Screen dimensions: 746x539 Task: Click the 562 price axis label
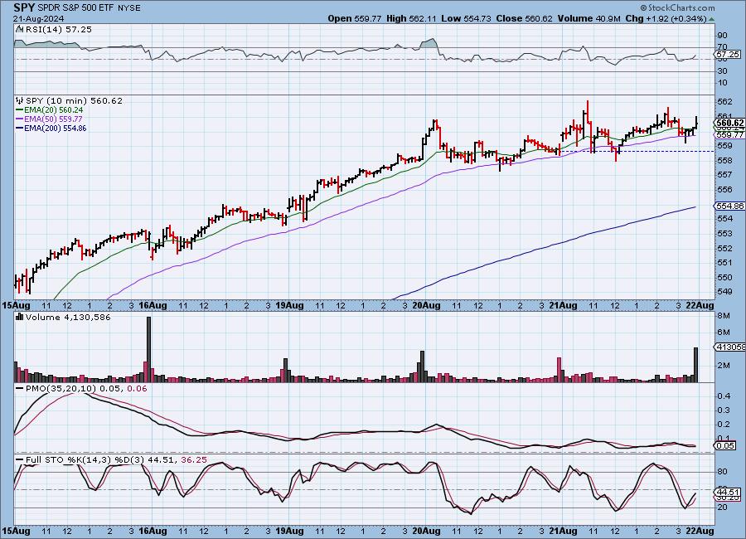[x=724, y=101]
